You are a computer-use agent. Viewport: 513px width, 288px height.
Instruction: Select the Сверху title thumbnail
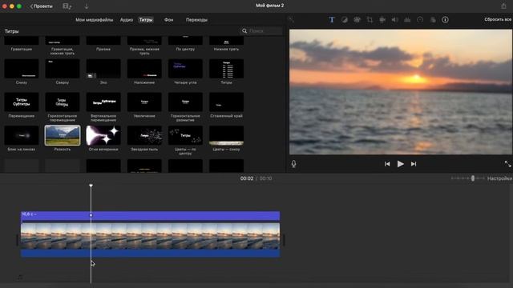[63, 69]
